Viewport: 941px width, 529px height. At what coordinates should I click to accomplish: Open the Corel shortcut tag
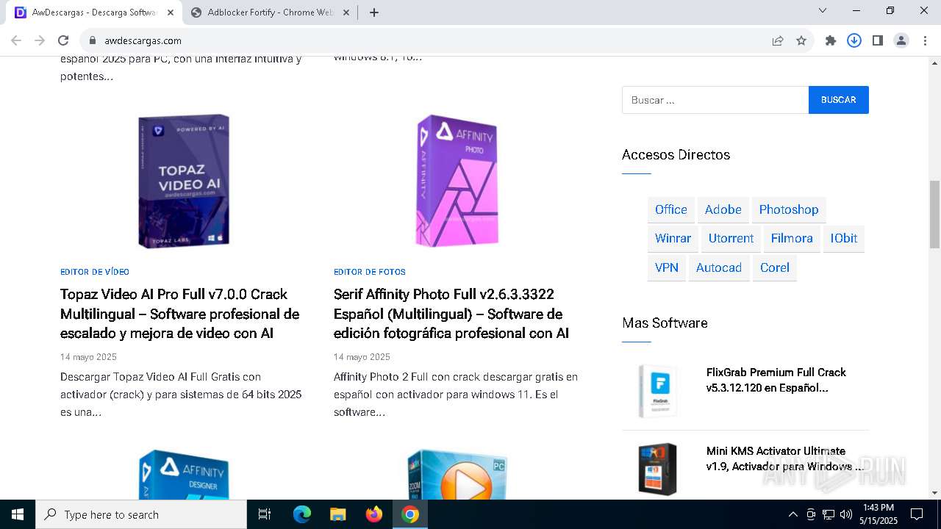775,267
